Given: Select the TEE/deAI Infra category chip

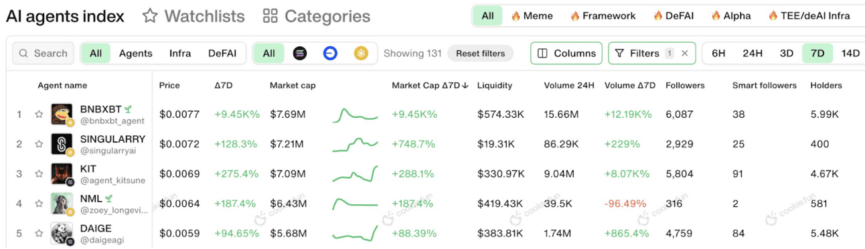Looking at the screenshot, I should [x=809, y=16].
